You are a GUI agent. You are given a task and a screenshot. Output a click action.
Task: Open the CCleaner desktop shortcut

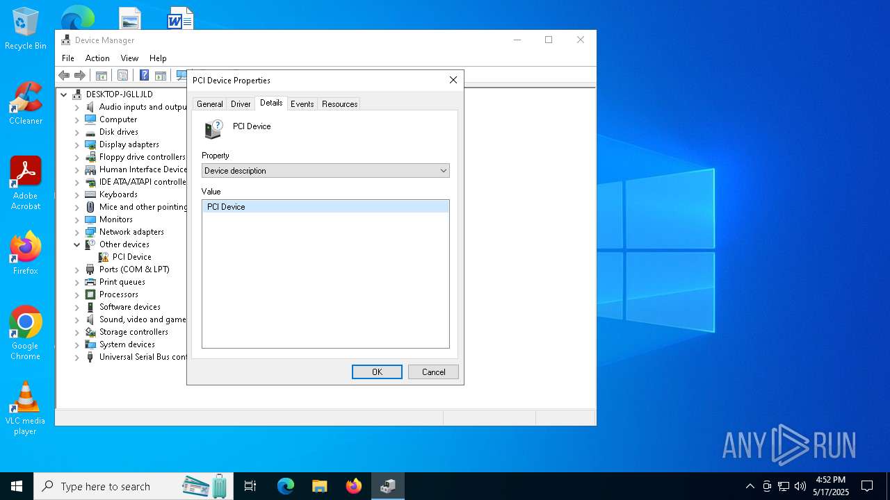point(26,103)
